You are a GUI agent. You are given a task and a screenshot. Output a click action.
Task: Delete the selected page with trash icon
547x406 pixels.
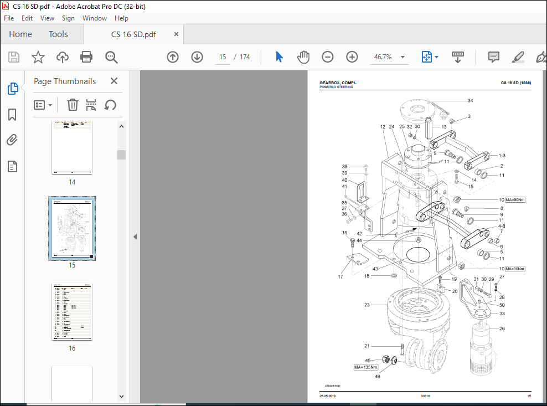tap(73, 105)
